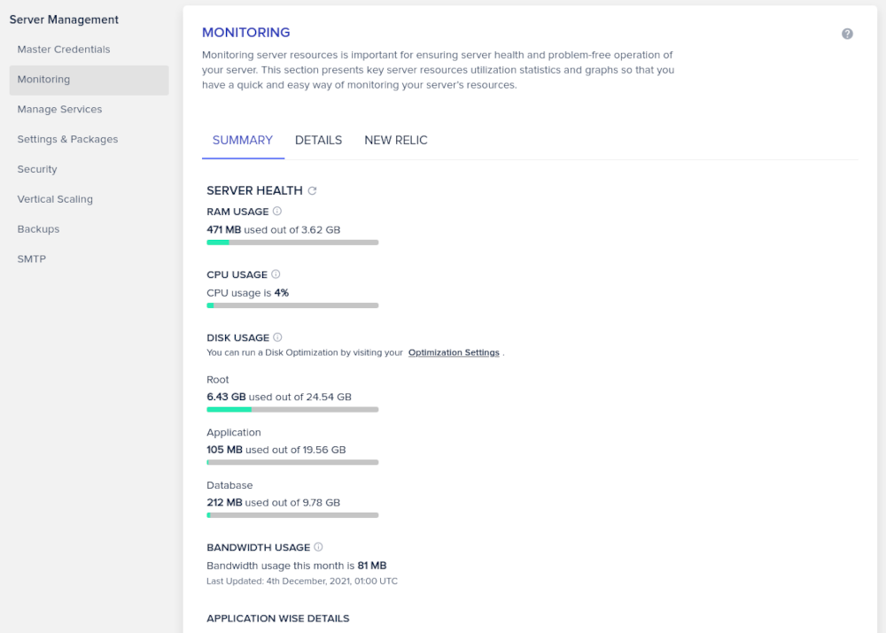This screenshot has height=633, width=886.
Task: Click the Disk Usage info icon
Action: [277, 337]
